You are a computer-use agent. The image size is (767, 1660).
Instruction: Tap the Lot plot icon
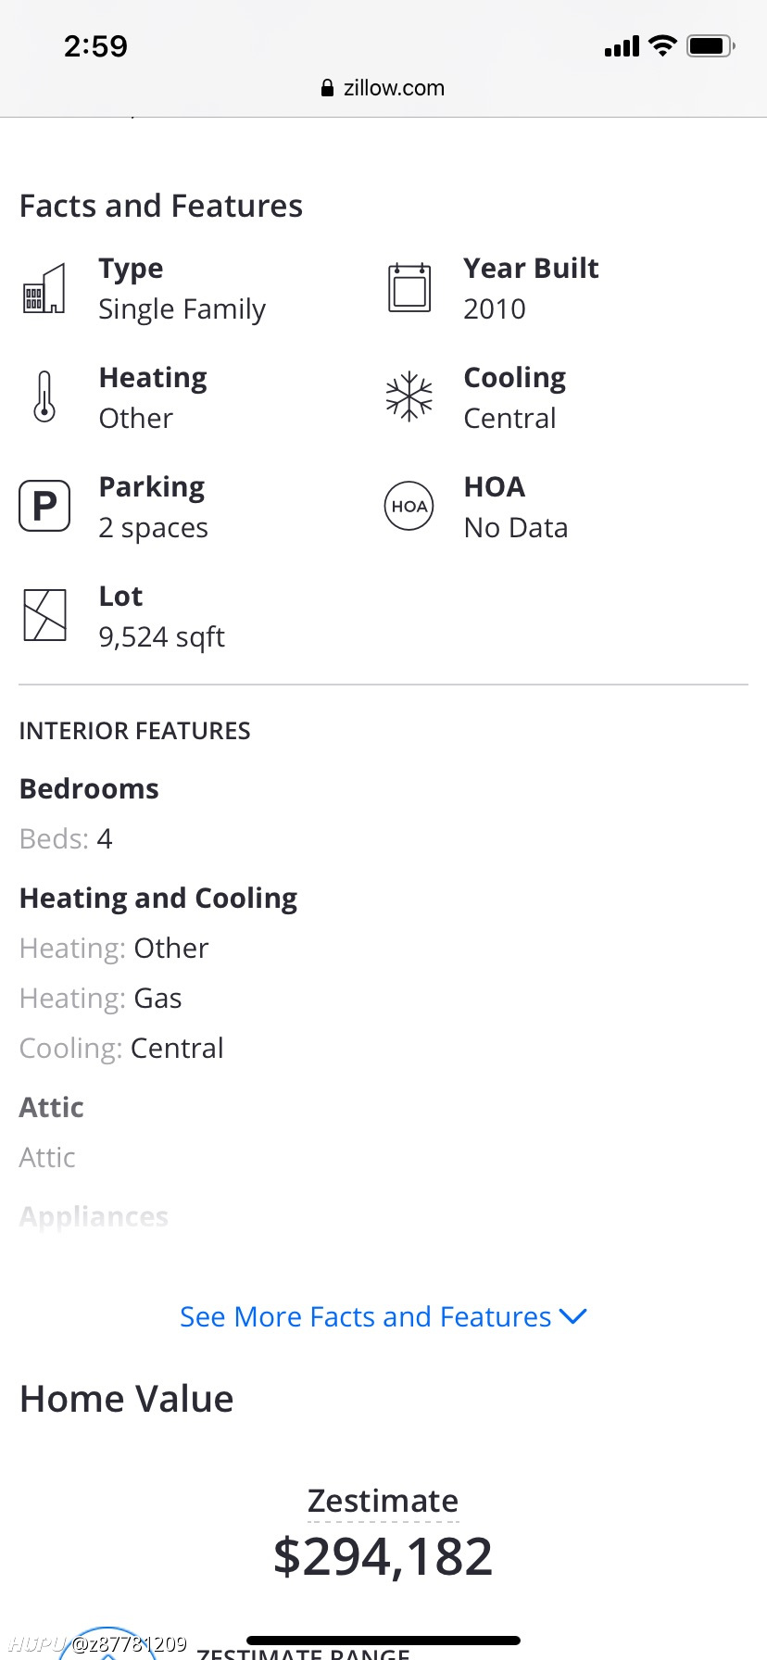coord(44,615)
